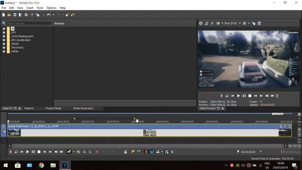The image size is (302, 170).
Task: Save the project using the floppy disk icon
Action: pos(15,15)
